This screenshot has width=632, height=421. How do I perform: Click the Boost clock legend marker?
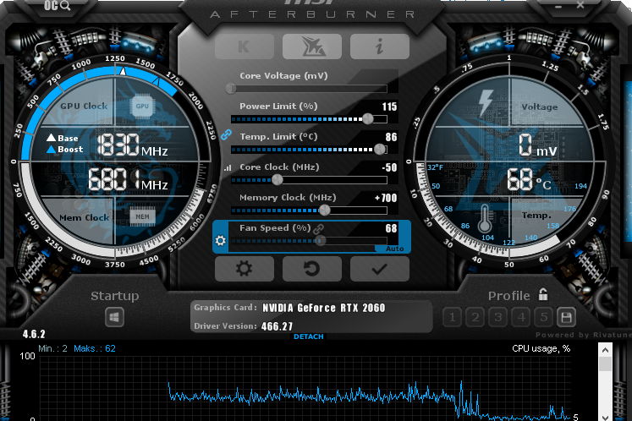(x=51, y=150)
